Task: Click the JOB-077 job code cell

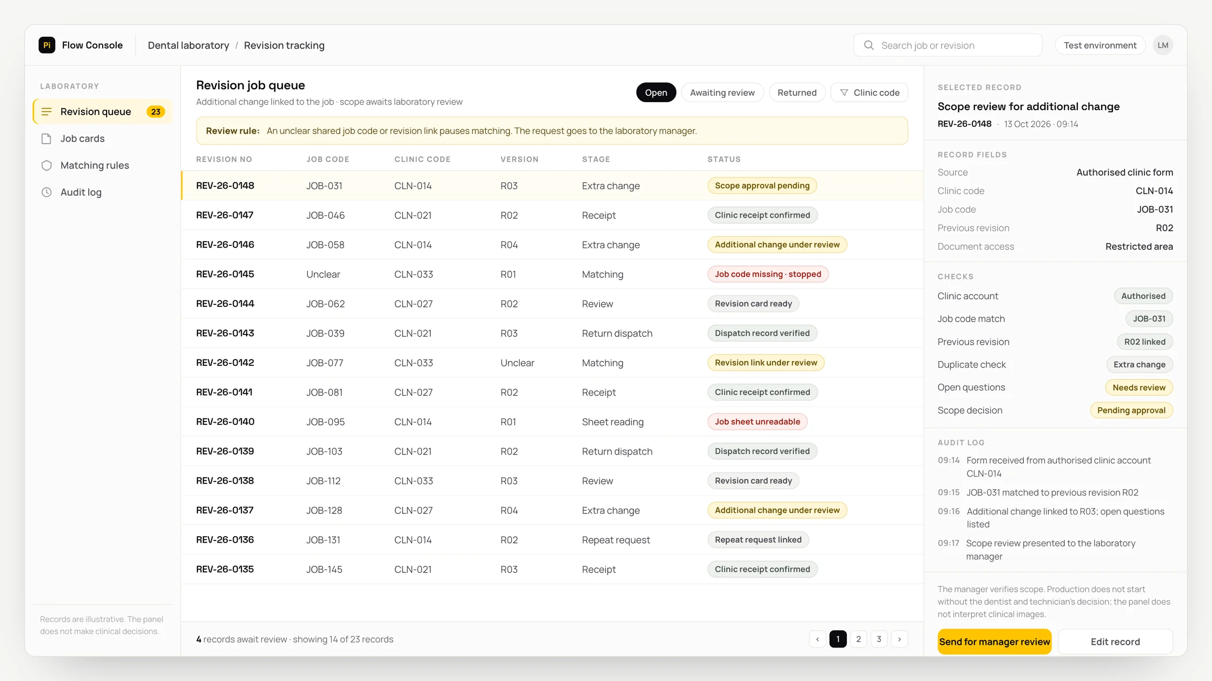Action: (x=325, y=363)
